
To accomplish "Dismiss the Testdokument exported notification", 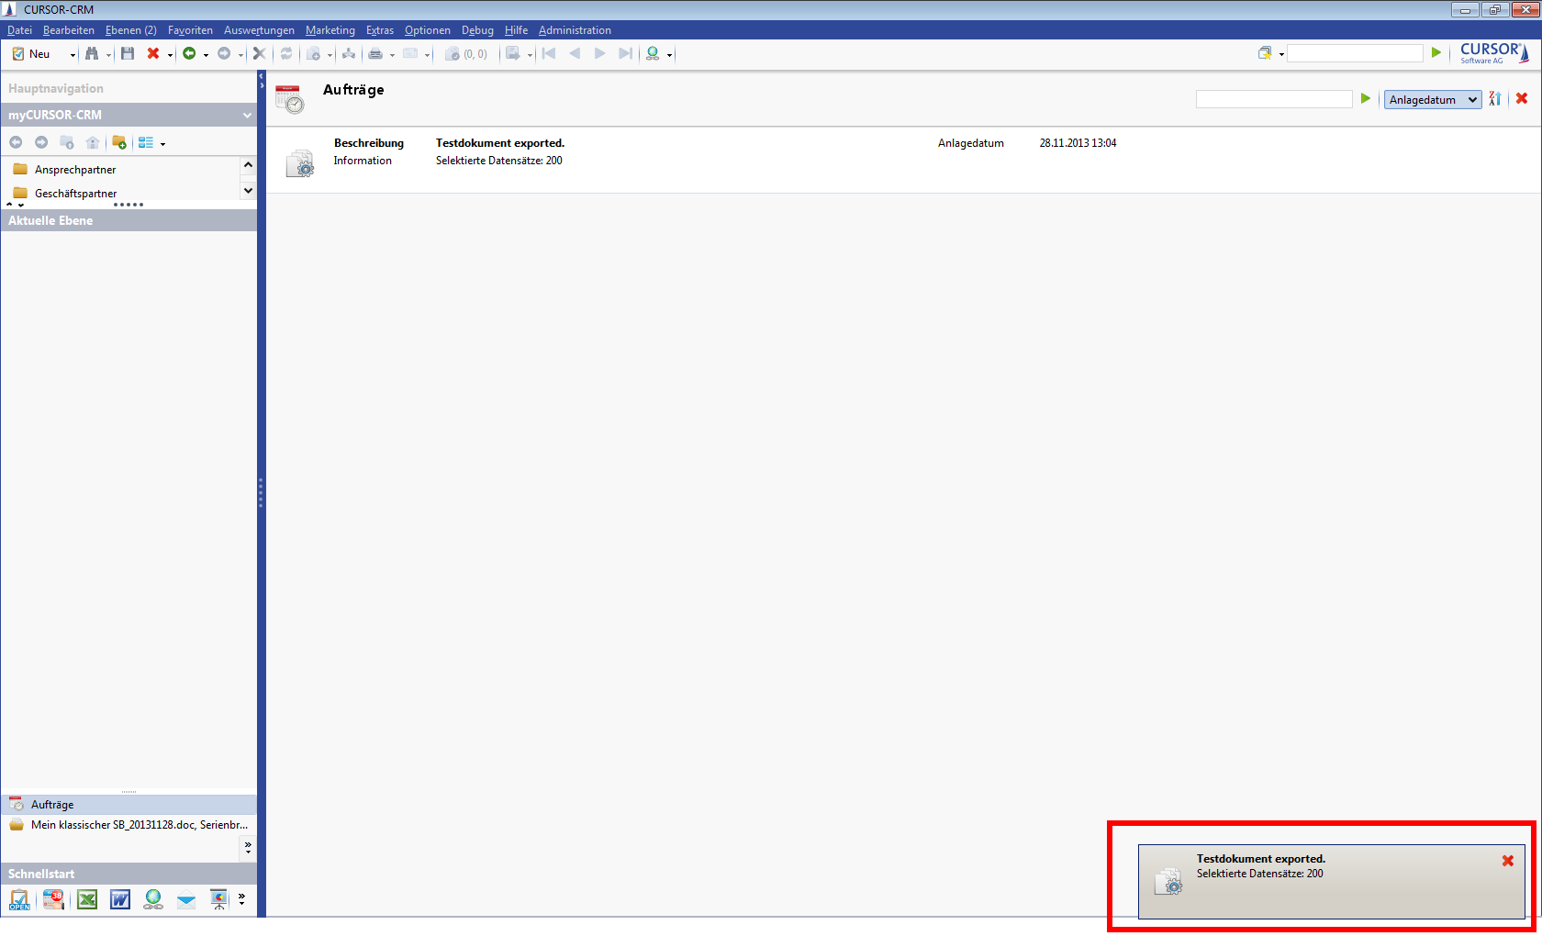I will click(x=1507, y=861).
